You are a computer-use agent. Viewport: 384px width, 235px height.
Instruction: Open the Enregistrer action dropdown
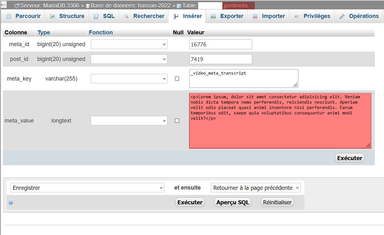click(x=87, y=188)
